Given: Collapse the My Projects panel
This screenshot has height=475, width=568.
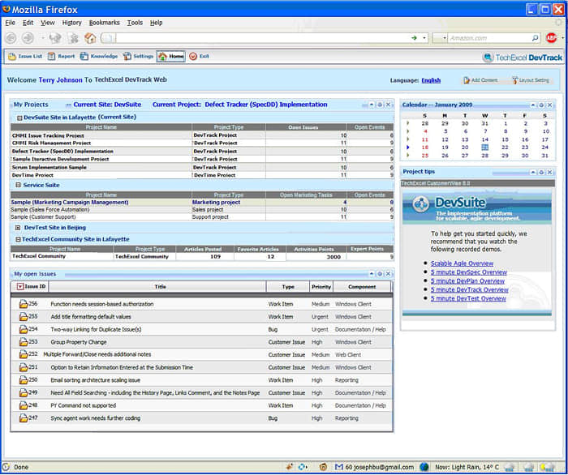Looking at the screenshot, I should (372, 105).
